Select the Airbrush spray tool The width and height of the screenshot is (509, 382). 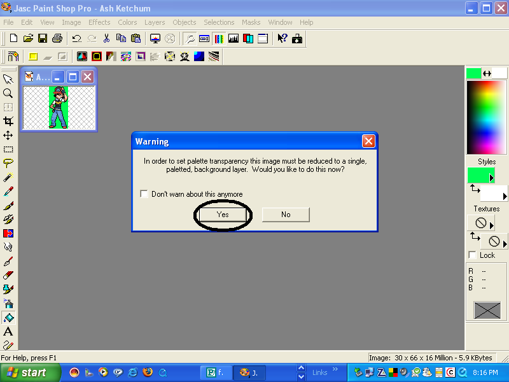8,304
